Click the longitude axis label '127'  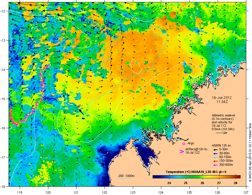[x=246, y=192]
